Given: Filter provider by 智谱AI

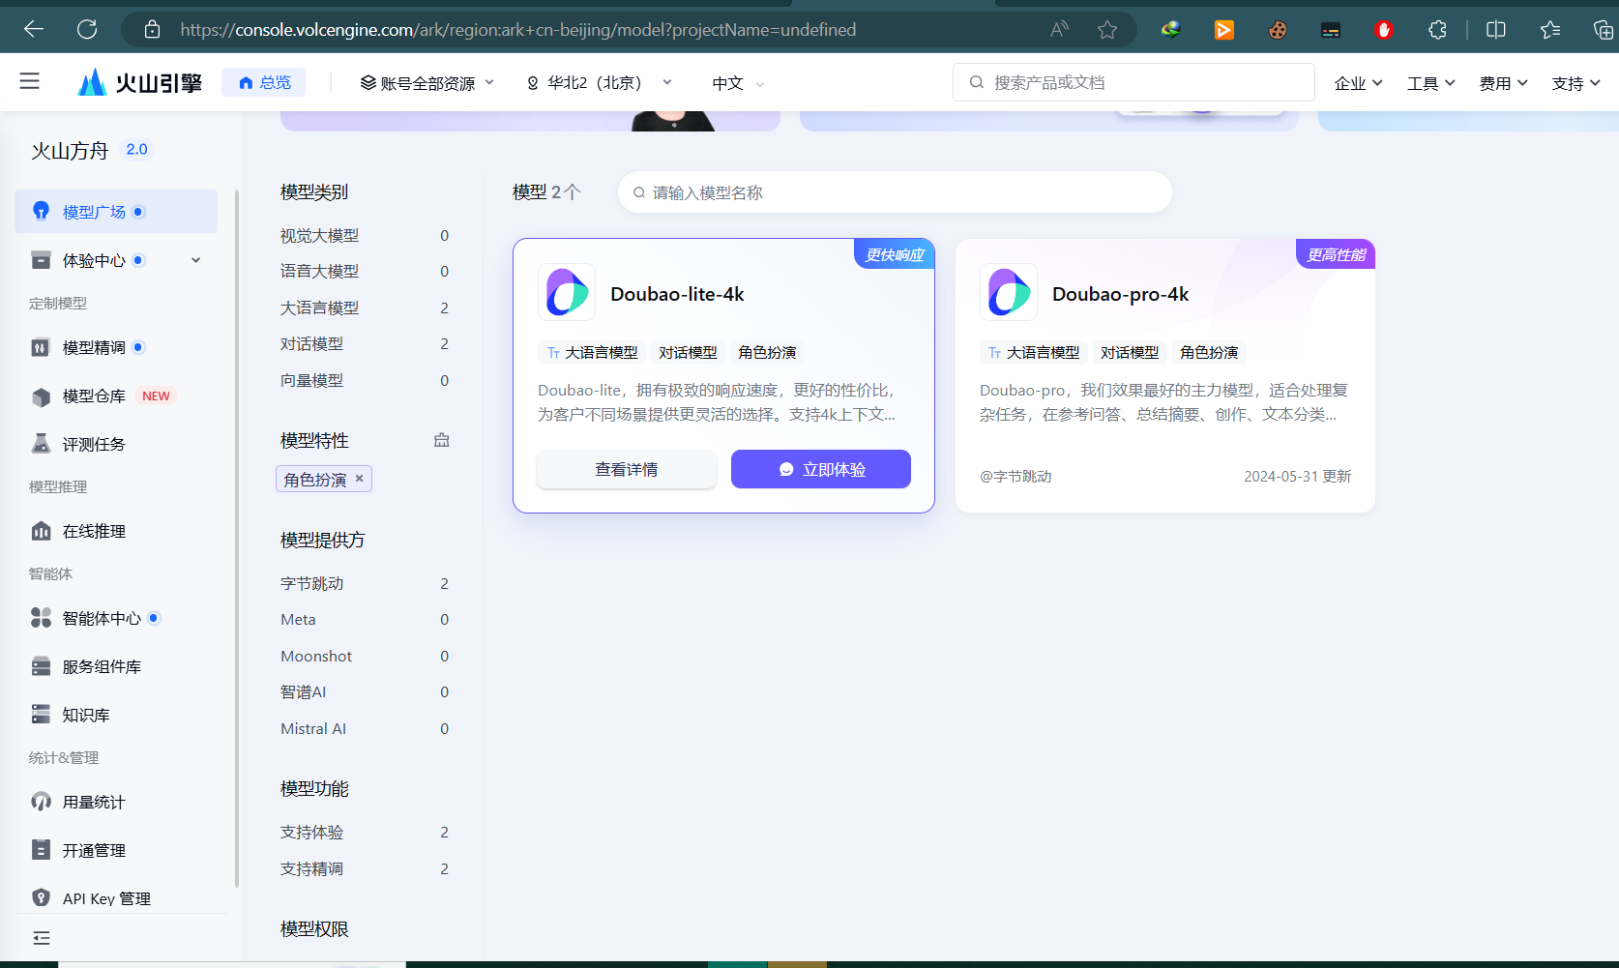Looking at the screenshot, I should [x=365, y=692].
